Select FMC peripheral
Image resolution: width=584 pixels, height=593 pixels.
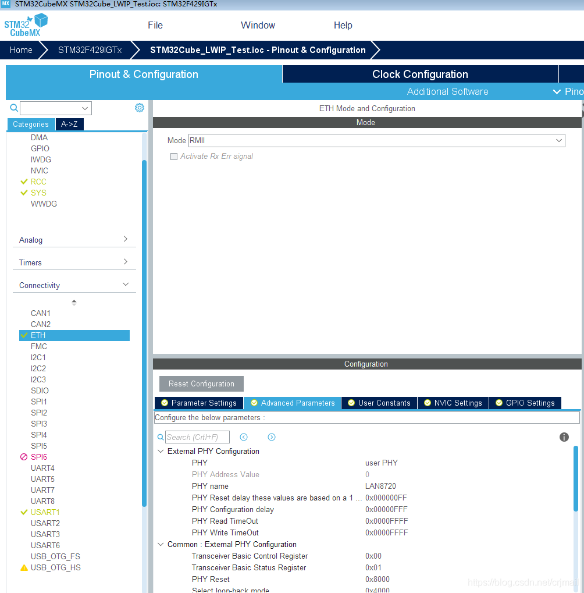tap(39, 346)
